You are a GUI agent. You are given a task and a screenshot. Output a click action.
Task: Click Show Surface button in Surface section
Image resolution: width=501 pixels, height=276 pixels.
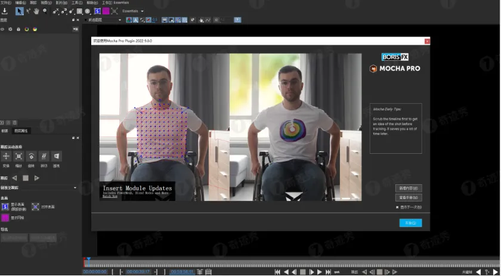pyautogui.click(x=5, y=207)
